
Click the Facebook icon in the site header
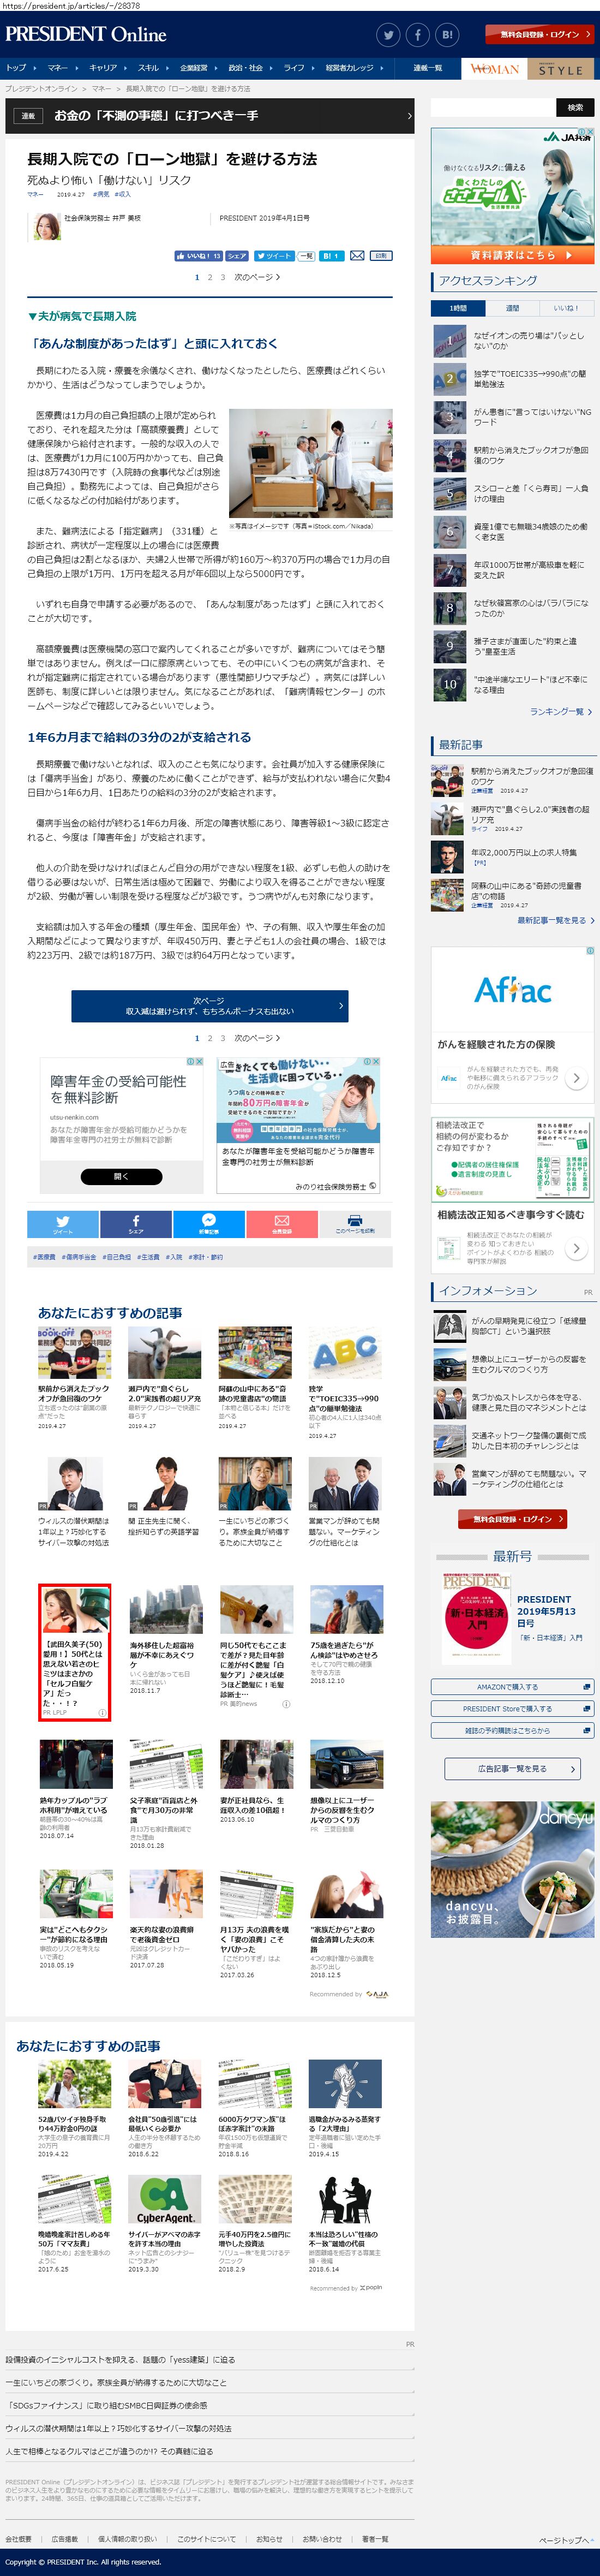(x=418, y=35)
